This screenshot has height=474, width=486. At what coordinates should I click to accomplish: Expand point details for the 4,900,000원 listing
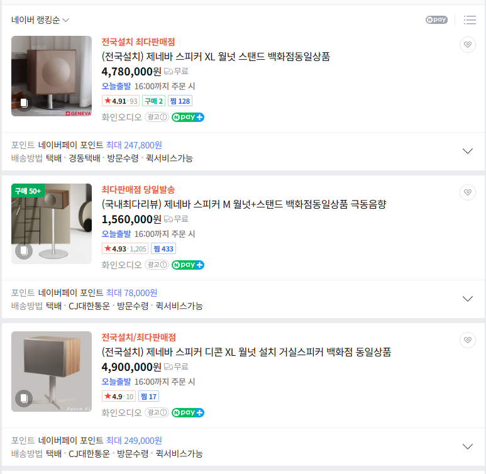(467, 447)
